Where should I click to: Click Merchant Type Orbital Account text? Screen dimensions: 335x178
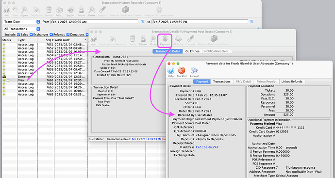(x=287, y=176)
